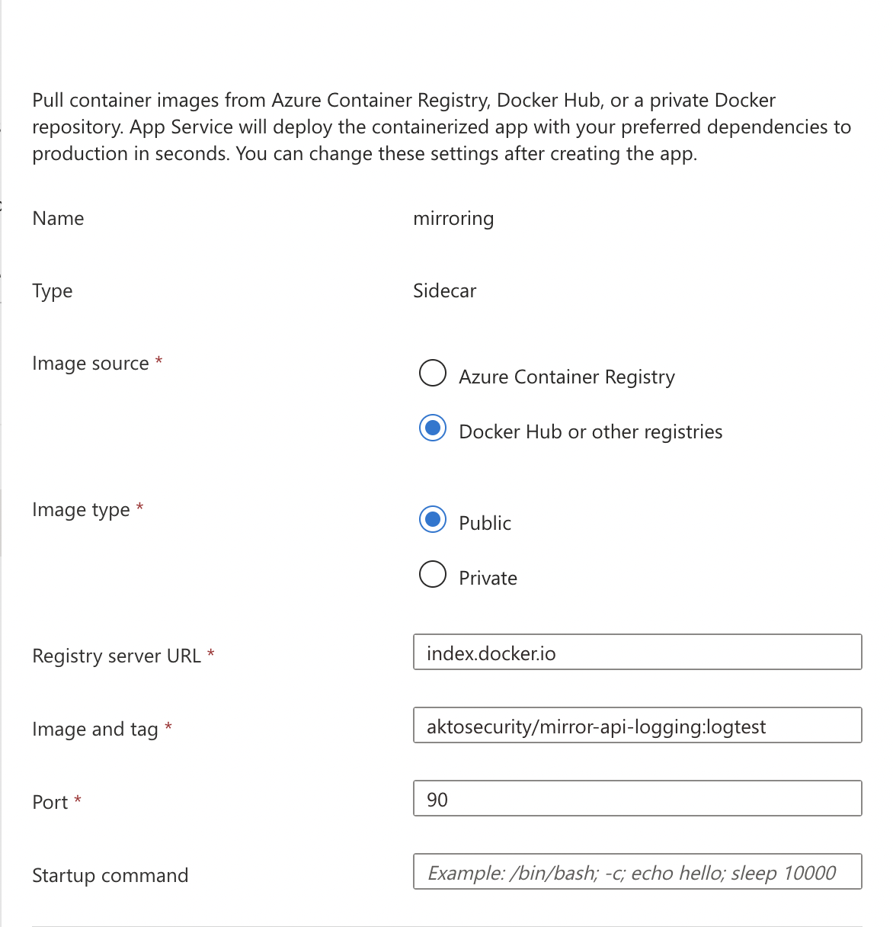Select Docker Hub or other registries option
This screenshot has width=893, height=927.
click(433, 428)
